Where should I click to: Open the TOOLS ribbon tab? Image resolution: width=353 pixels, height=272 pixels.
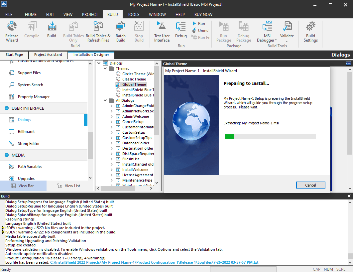134,15
